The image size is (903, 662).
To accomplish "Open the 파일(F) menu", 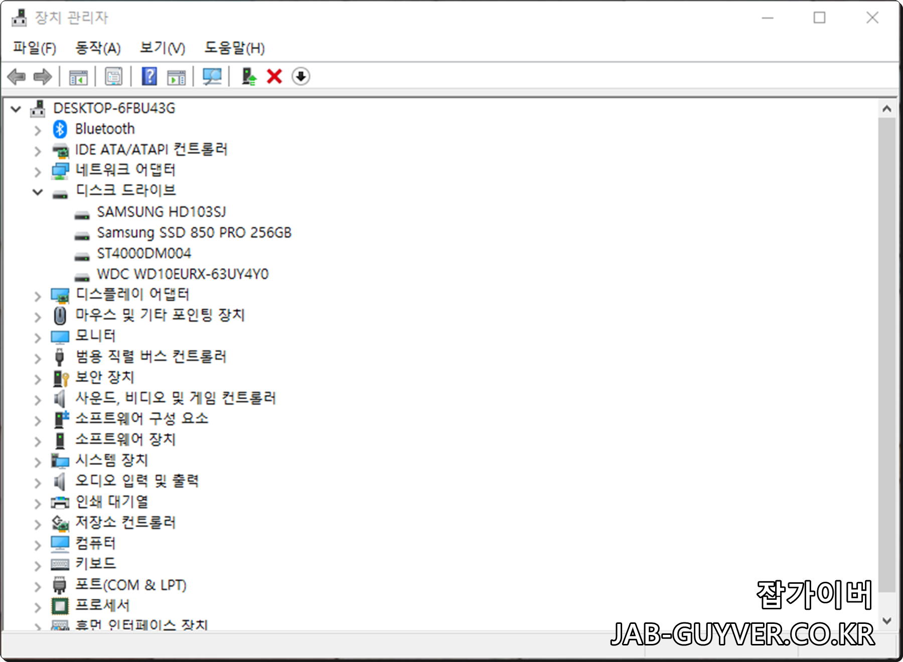I will tap(34, 48).
